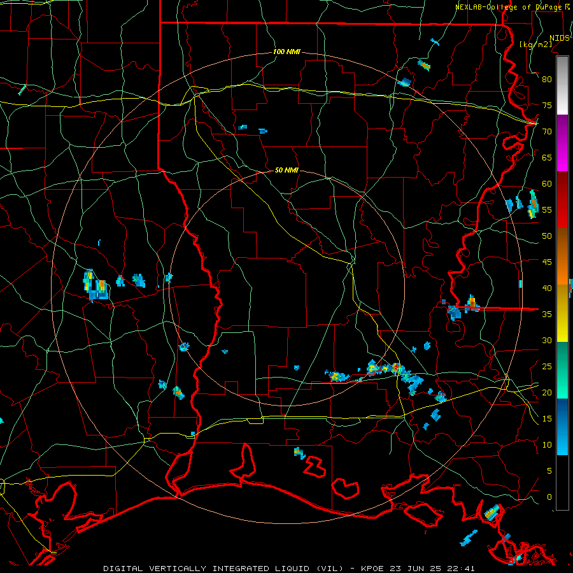This screenshot has height=573, width=573.
Task: Click the 35 value on the VIL scale
Action: [547, 315]
